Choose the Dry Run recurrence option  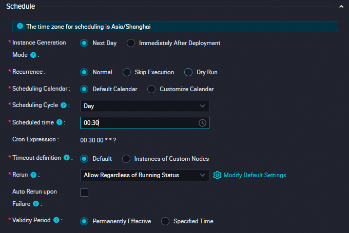[x=189, y=72]
